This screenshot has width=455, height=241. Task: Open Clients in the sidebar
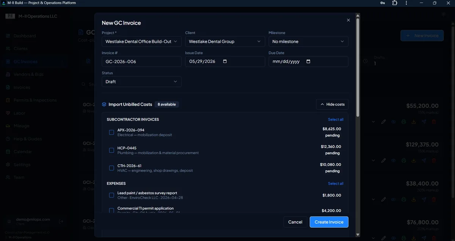click(x=20, y=49)
